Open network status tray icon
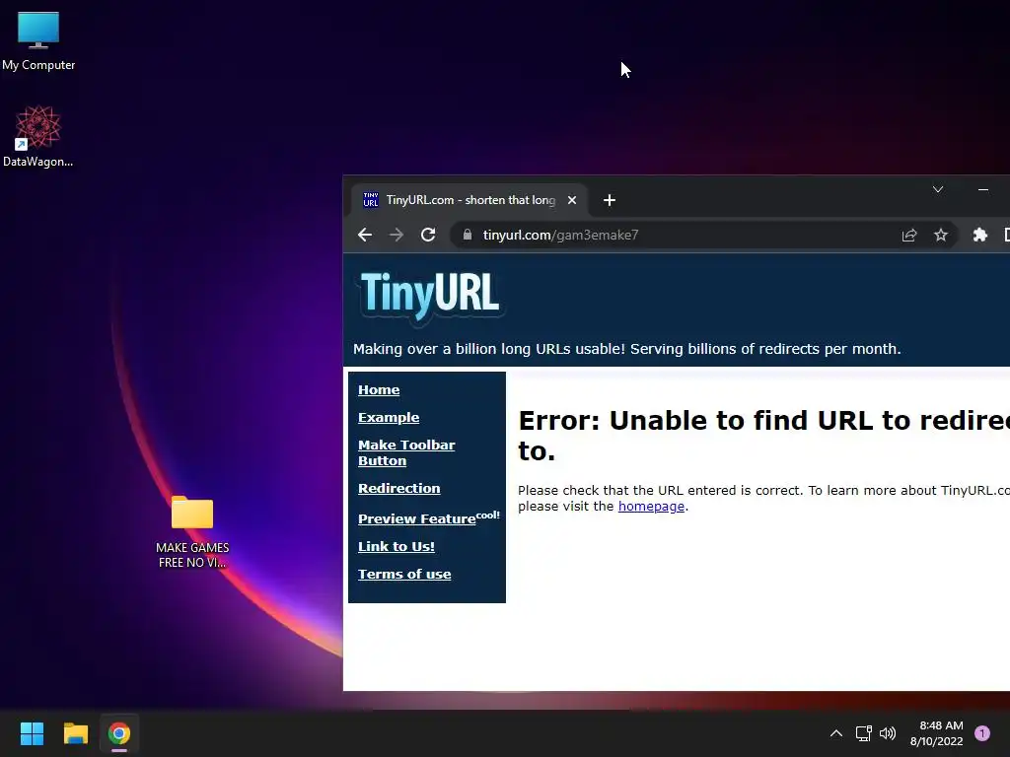Viewport: 1010px width, 757px height. tap(863, 733)
